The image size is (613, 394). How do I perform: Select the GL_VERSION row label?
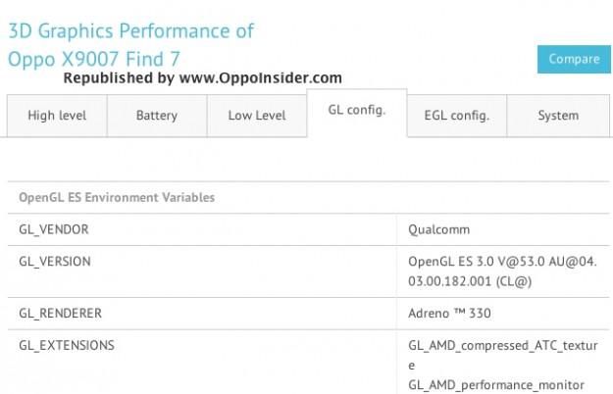point(55,262)
